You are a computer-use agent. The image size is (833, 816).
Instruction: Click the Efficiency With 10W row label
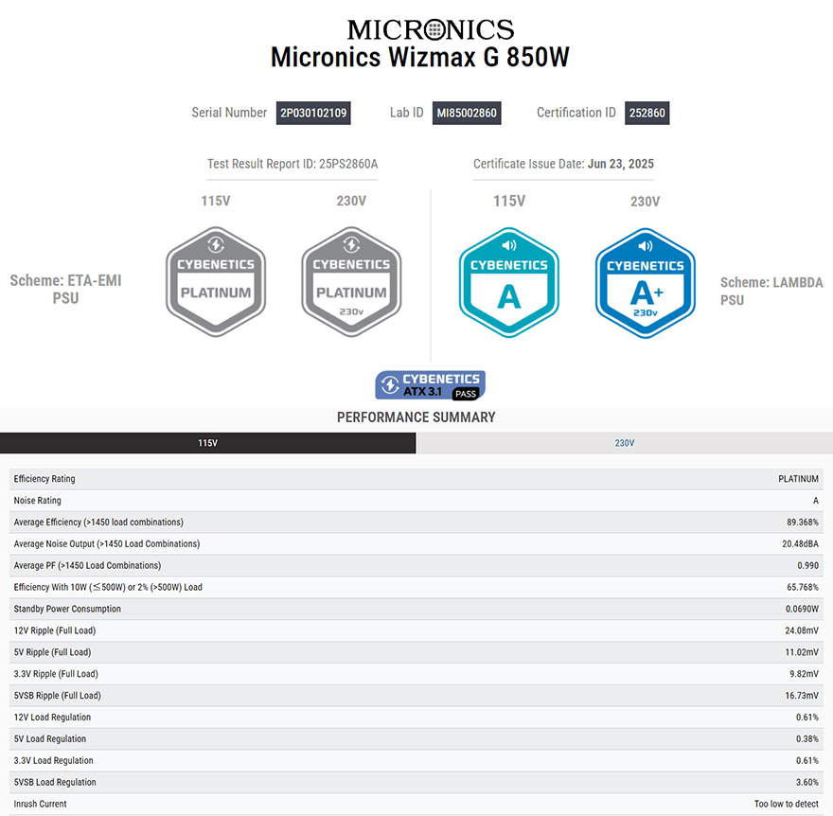[108, 587]
